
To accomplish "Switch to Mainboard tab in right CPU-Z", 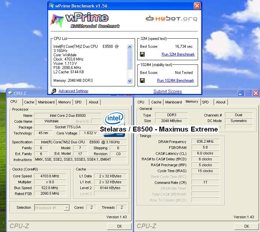I will pyautogui.click(x=173, y=102).
